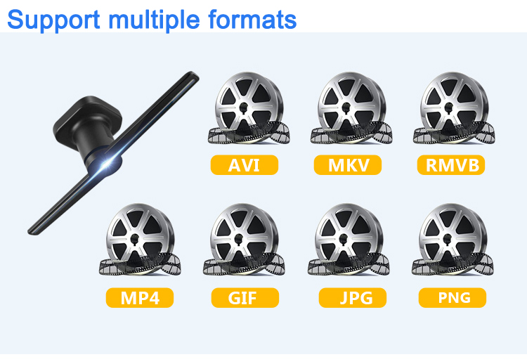Image resolution: width=527 pixels, height=364 pixels.
Task: Click the film reel above PNG
Action: click(x=453, y=240)
